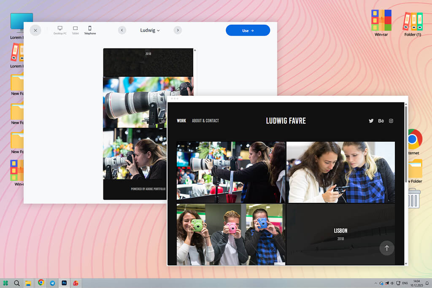Go to the previous theme with the left arrow
Image resolution: width=432 pixels, height=288 pixels.
coord(122,30)
